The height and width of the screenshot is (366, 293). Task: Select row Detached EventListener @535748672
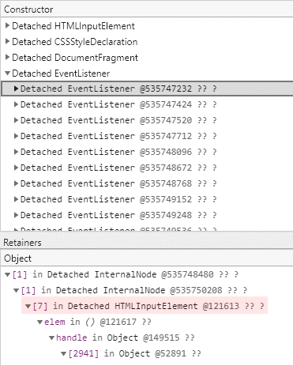147,168
